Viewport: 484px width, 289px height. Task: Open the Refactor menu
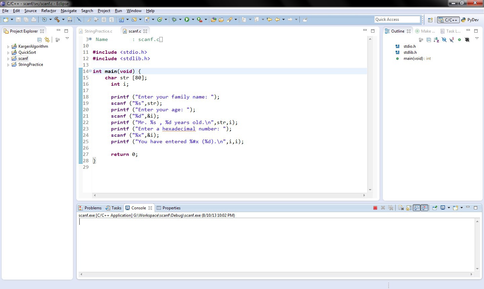coord(49,11)
